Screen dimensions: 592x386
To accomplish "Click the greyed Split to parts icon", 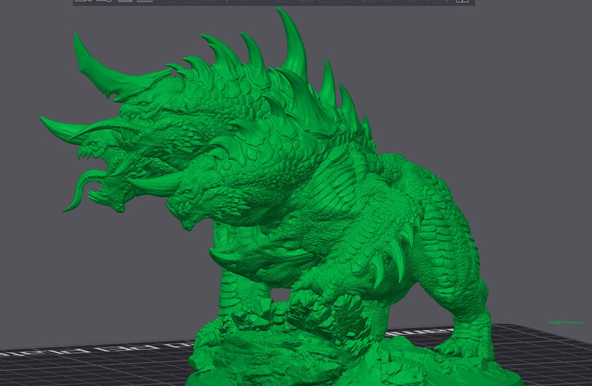I will point(191,1).
